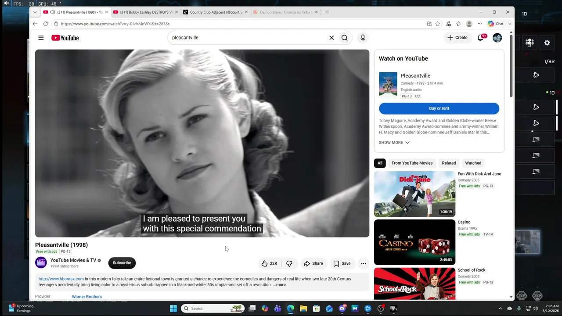Start a voice search with the microphone
Screen dimensions: 562x316
tap(363, 38)
